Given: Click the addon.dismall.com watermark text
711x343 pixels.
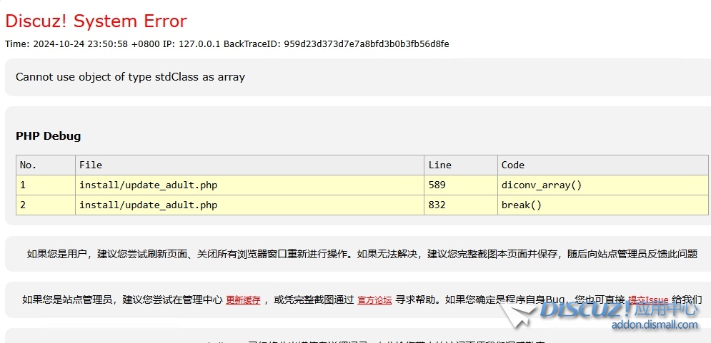Looking at the screenshot, I should click(x=654, y=325).
